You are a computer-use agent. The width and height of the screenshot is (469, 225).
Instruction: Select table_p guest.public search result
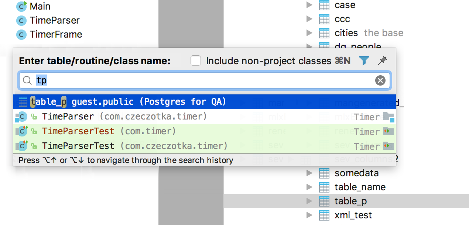148,102
